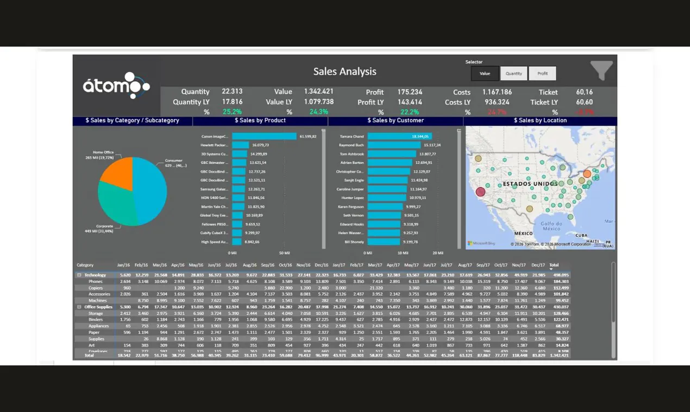Image resolution: width=690 pixels, height=412 pixels.
Task: Switch the Selector to Quantity
Action: (x=514, y=74)
